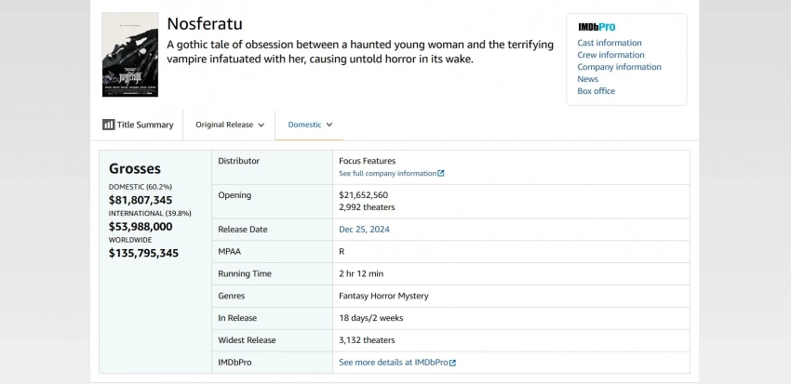Click the worldwide gross $135,795,345

(x=143, y=253)
